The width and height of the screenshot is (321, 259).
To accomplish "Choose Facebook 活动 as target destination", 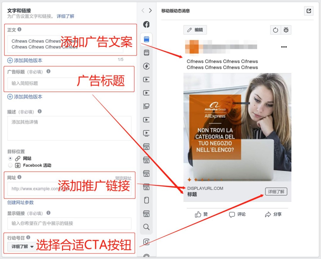I will coord(11,165).
